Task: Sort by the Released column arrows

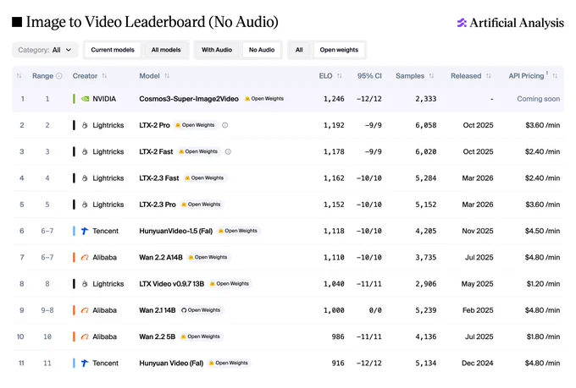Action: pos(488,76)
